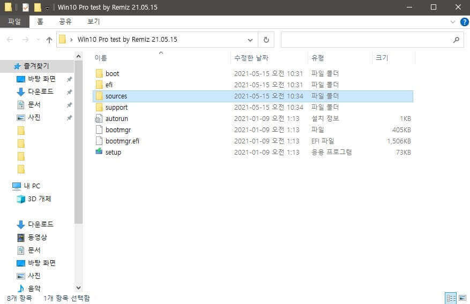Switch to the 보기 ribbon tab

93,21
